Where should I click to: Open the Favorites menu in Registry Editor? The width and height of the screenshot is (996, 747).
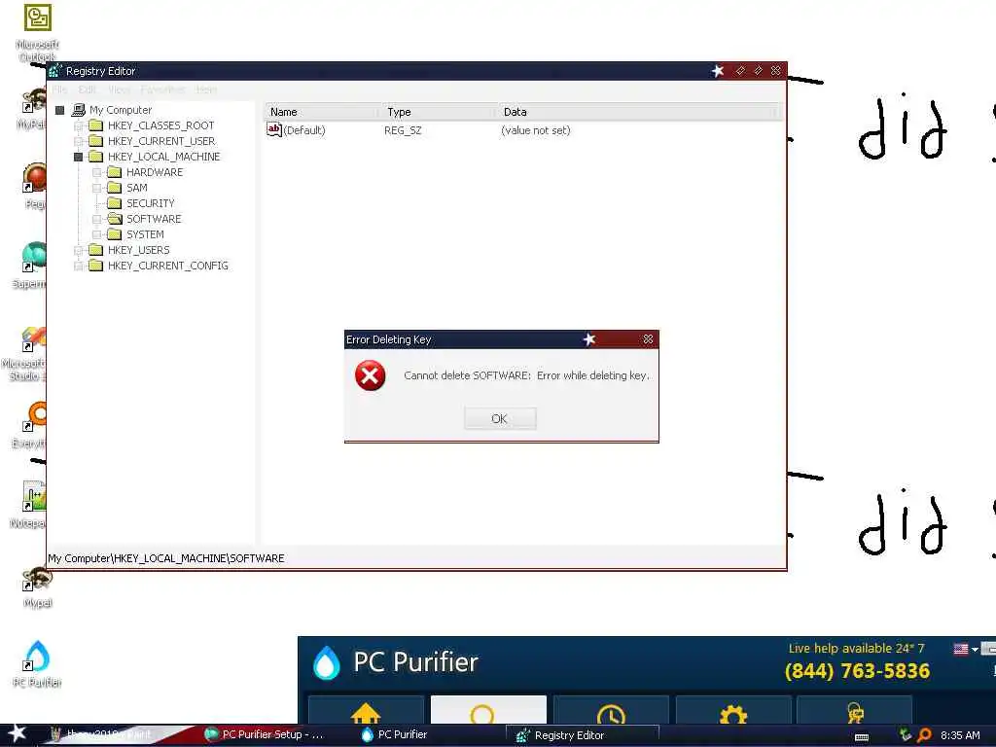pos(162,89)
